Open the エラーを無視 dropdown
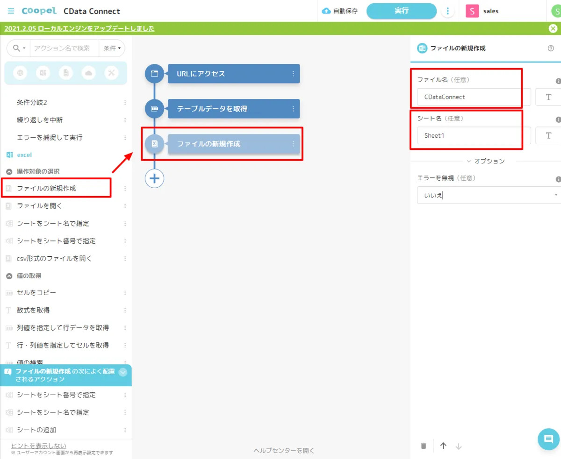This screenshot has height=459, width=561. [489, 195]
